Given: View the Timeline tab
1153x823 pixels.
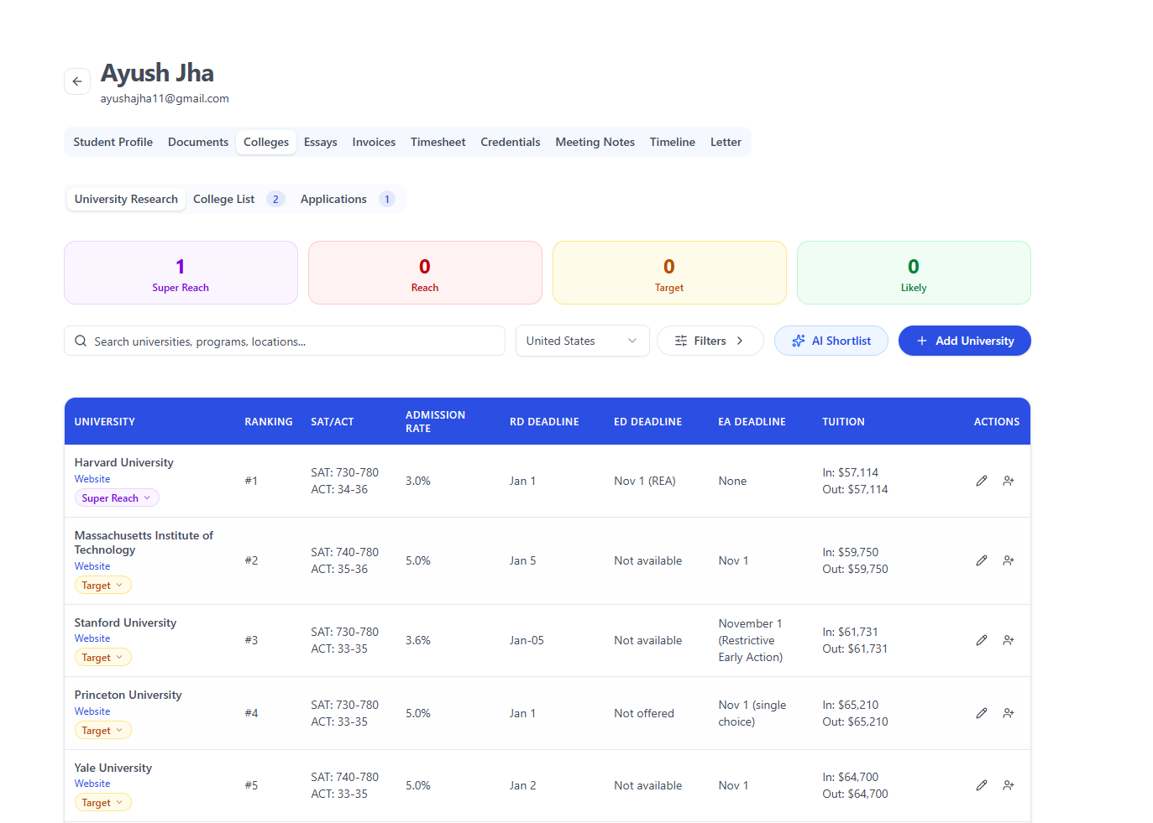Looking at the screenshot, I should point(673,142).
